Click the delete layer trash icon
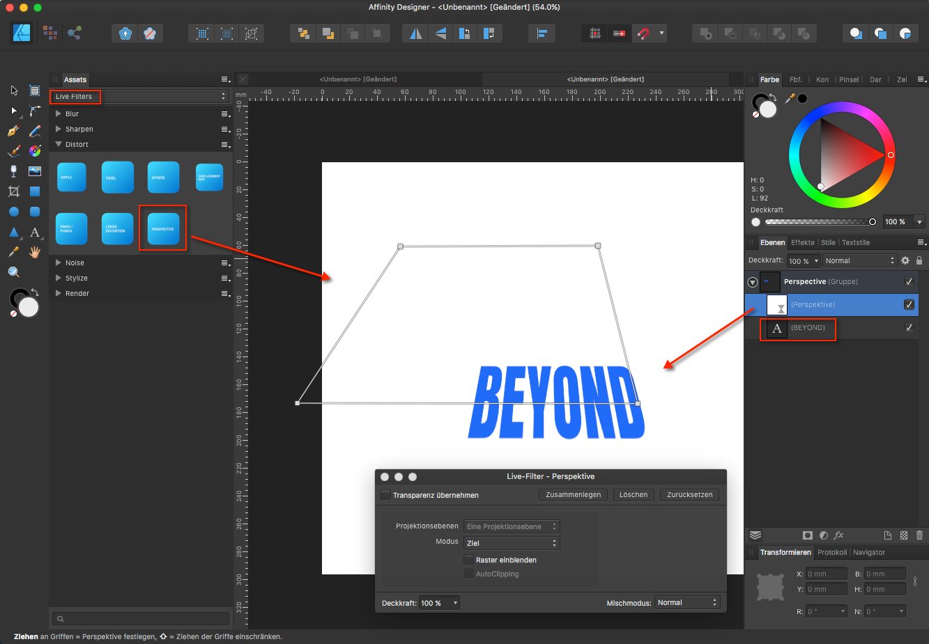Viewport: 929px width, 644px height. tap(918, 535)
